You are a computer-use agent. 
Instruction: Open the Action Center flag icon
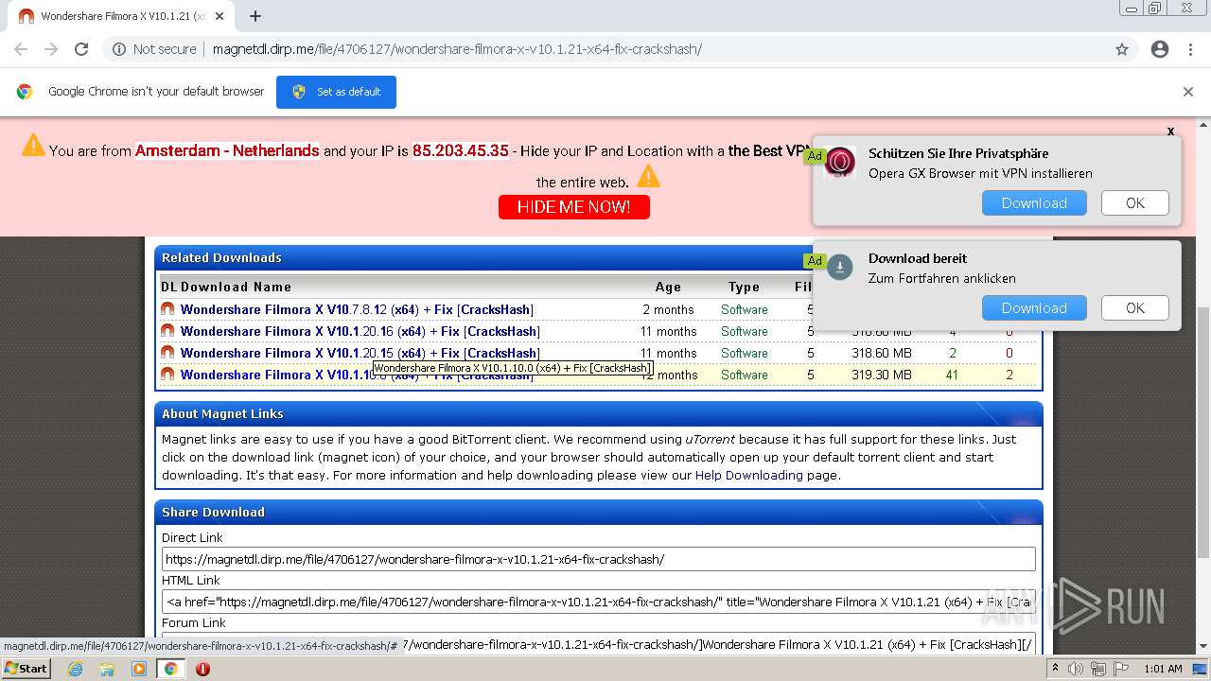tap(1123, 669)
